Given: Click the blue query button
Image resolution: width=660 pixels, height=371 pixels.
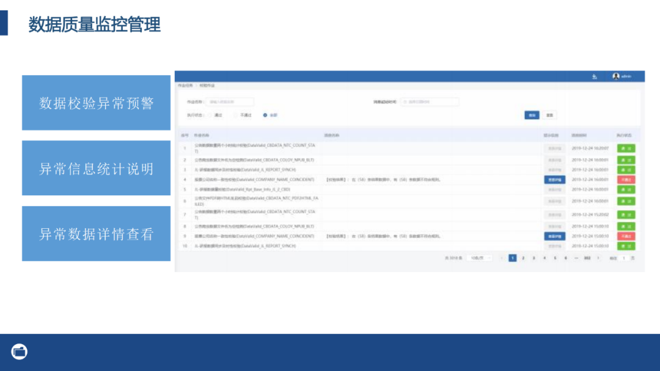Looking at the screenshot, I should pyautogui.click(x=532, y=115).
